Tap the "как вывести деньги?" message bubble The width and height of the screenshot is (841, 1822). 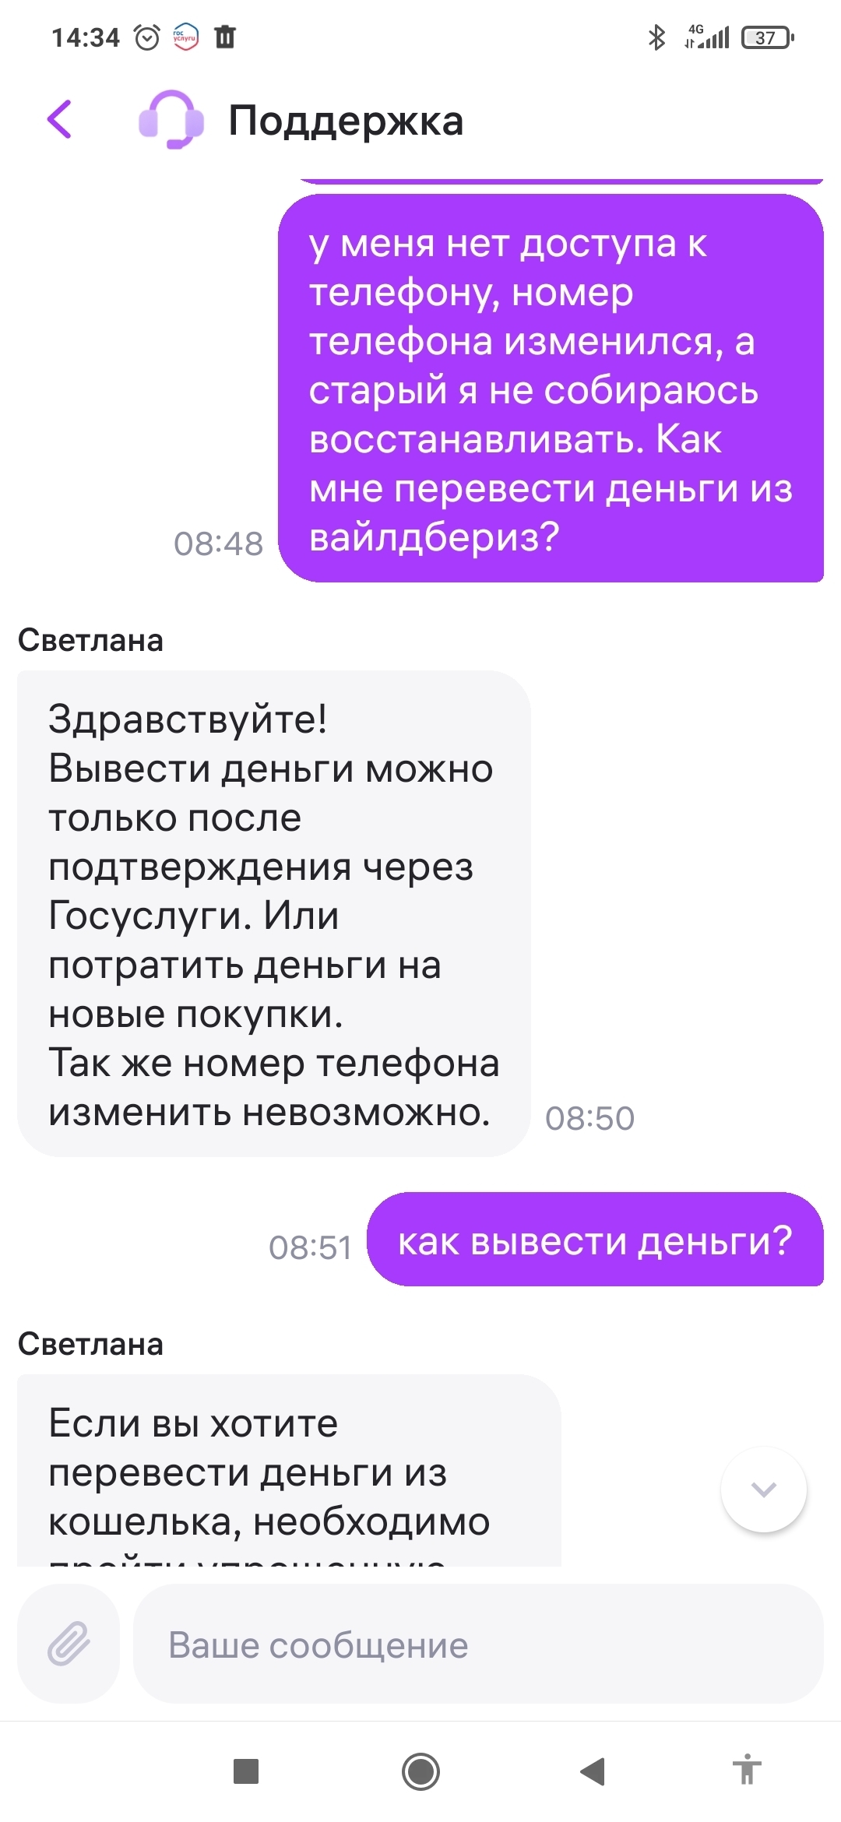coord(595,1240)
